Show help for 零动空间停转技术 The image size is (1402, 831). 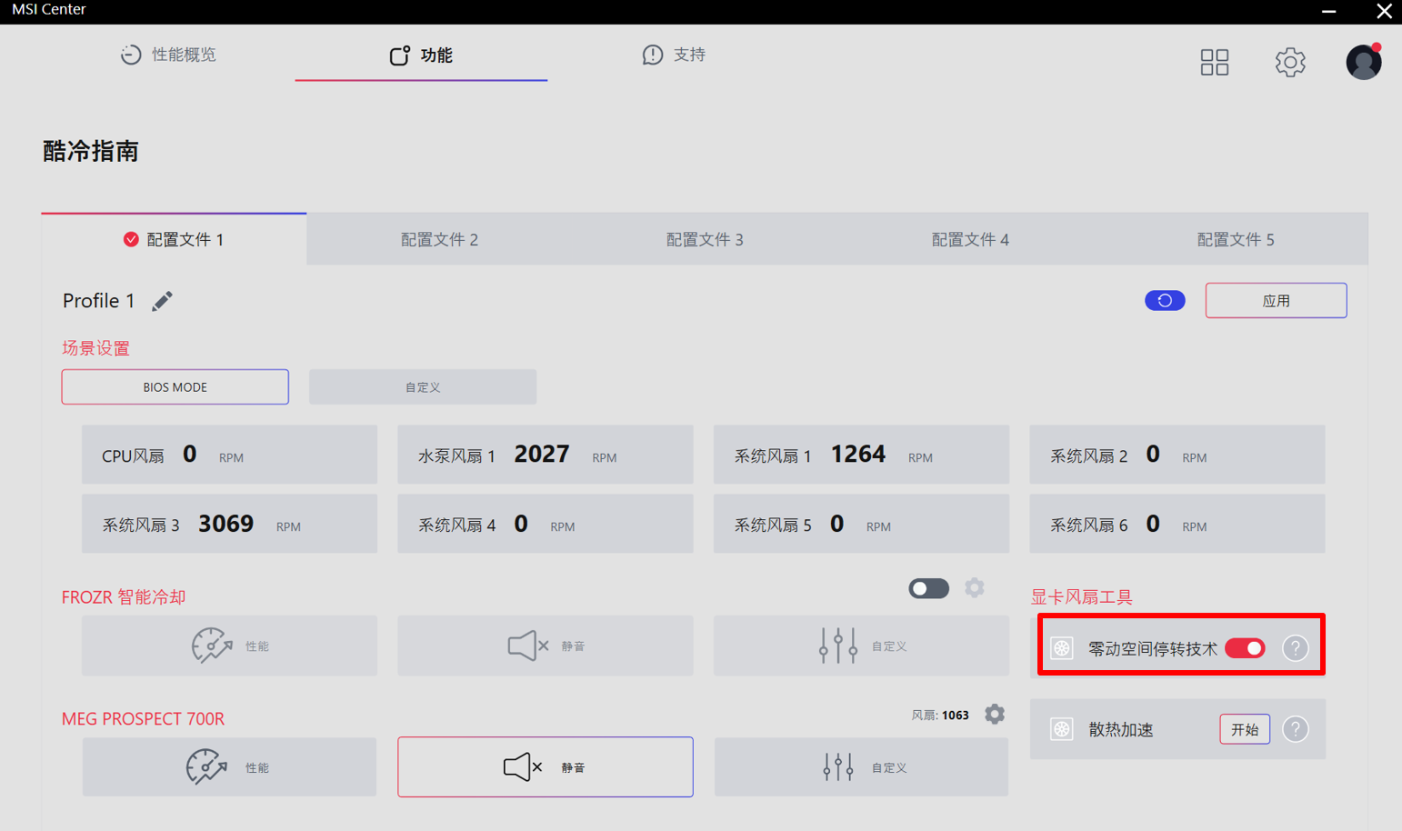[1295, 648]
